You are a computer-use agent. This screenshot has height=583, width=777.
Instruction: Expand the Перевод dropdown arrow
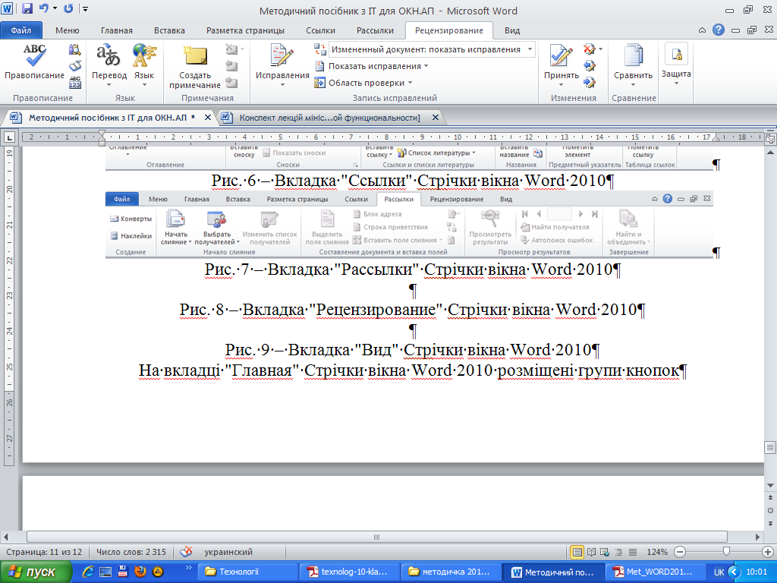coord(109,85)
